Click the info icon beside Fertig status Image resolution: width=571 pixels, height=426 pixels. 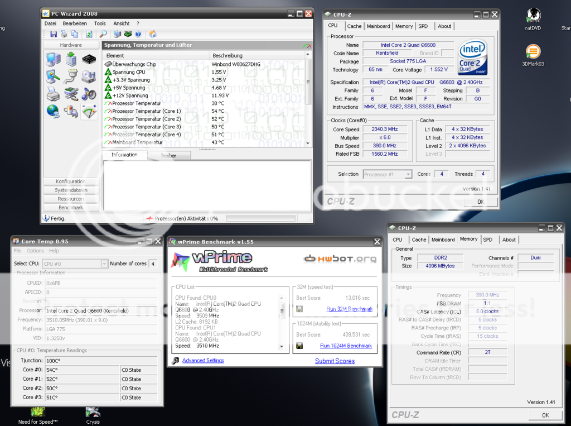[46, 218]
